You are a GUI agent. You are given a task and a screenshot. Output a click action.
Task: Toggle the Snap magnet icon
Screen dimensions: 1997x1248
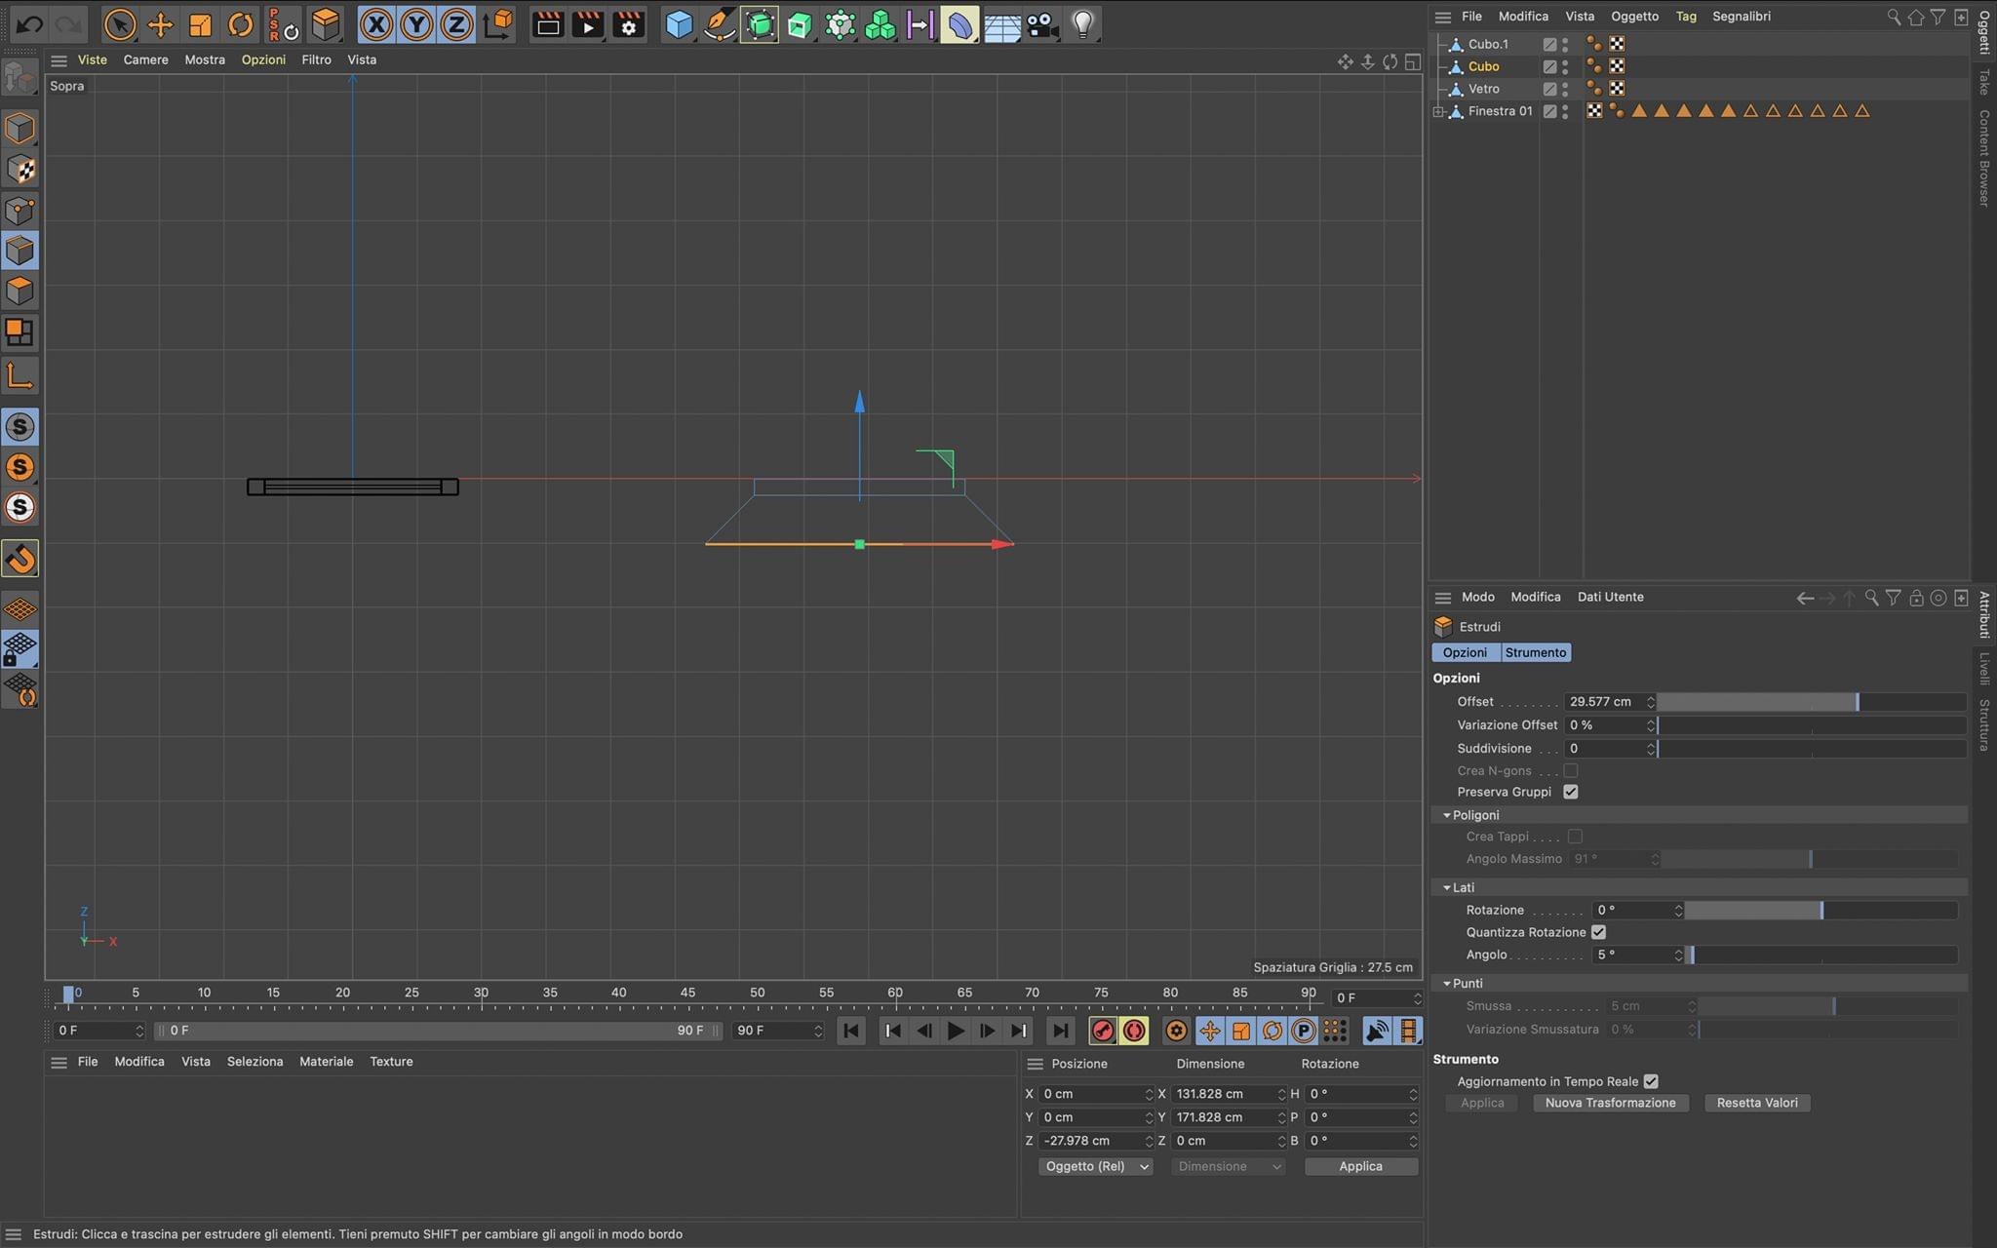(20, 559)
